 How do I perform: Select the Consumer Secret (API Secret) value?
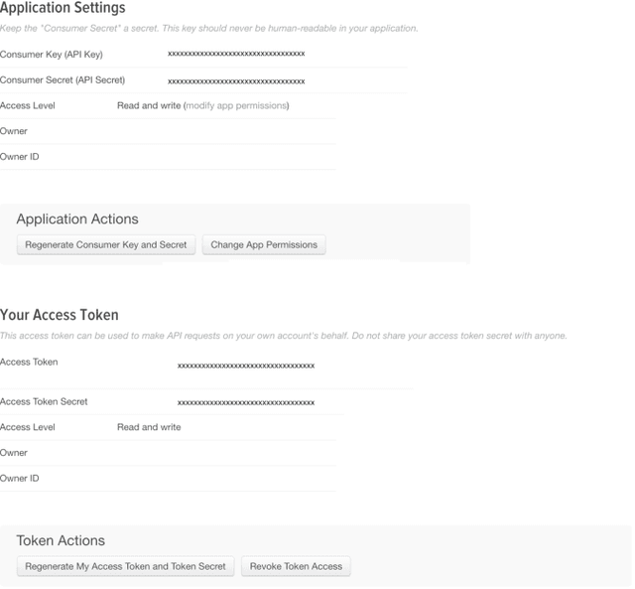pyautogui.click(x=236, y=80)
